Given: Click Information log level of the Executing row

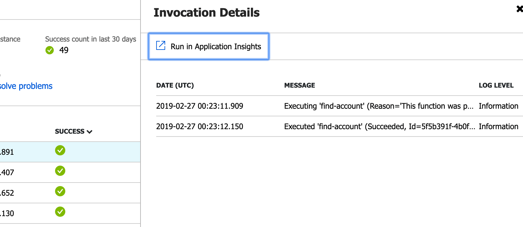Looking at the screenshot, I should click(x=498, y=106).
